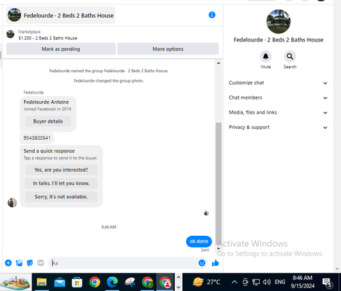Open the notification center icon
Screen dimensions: 341x291
click(x=327, y=283)
